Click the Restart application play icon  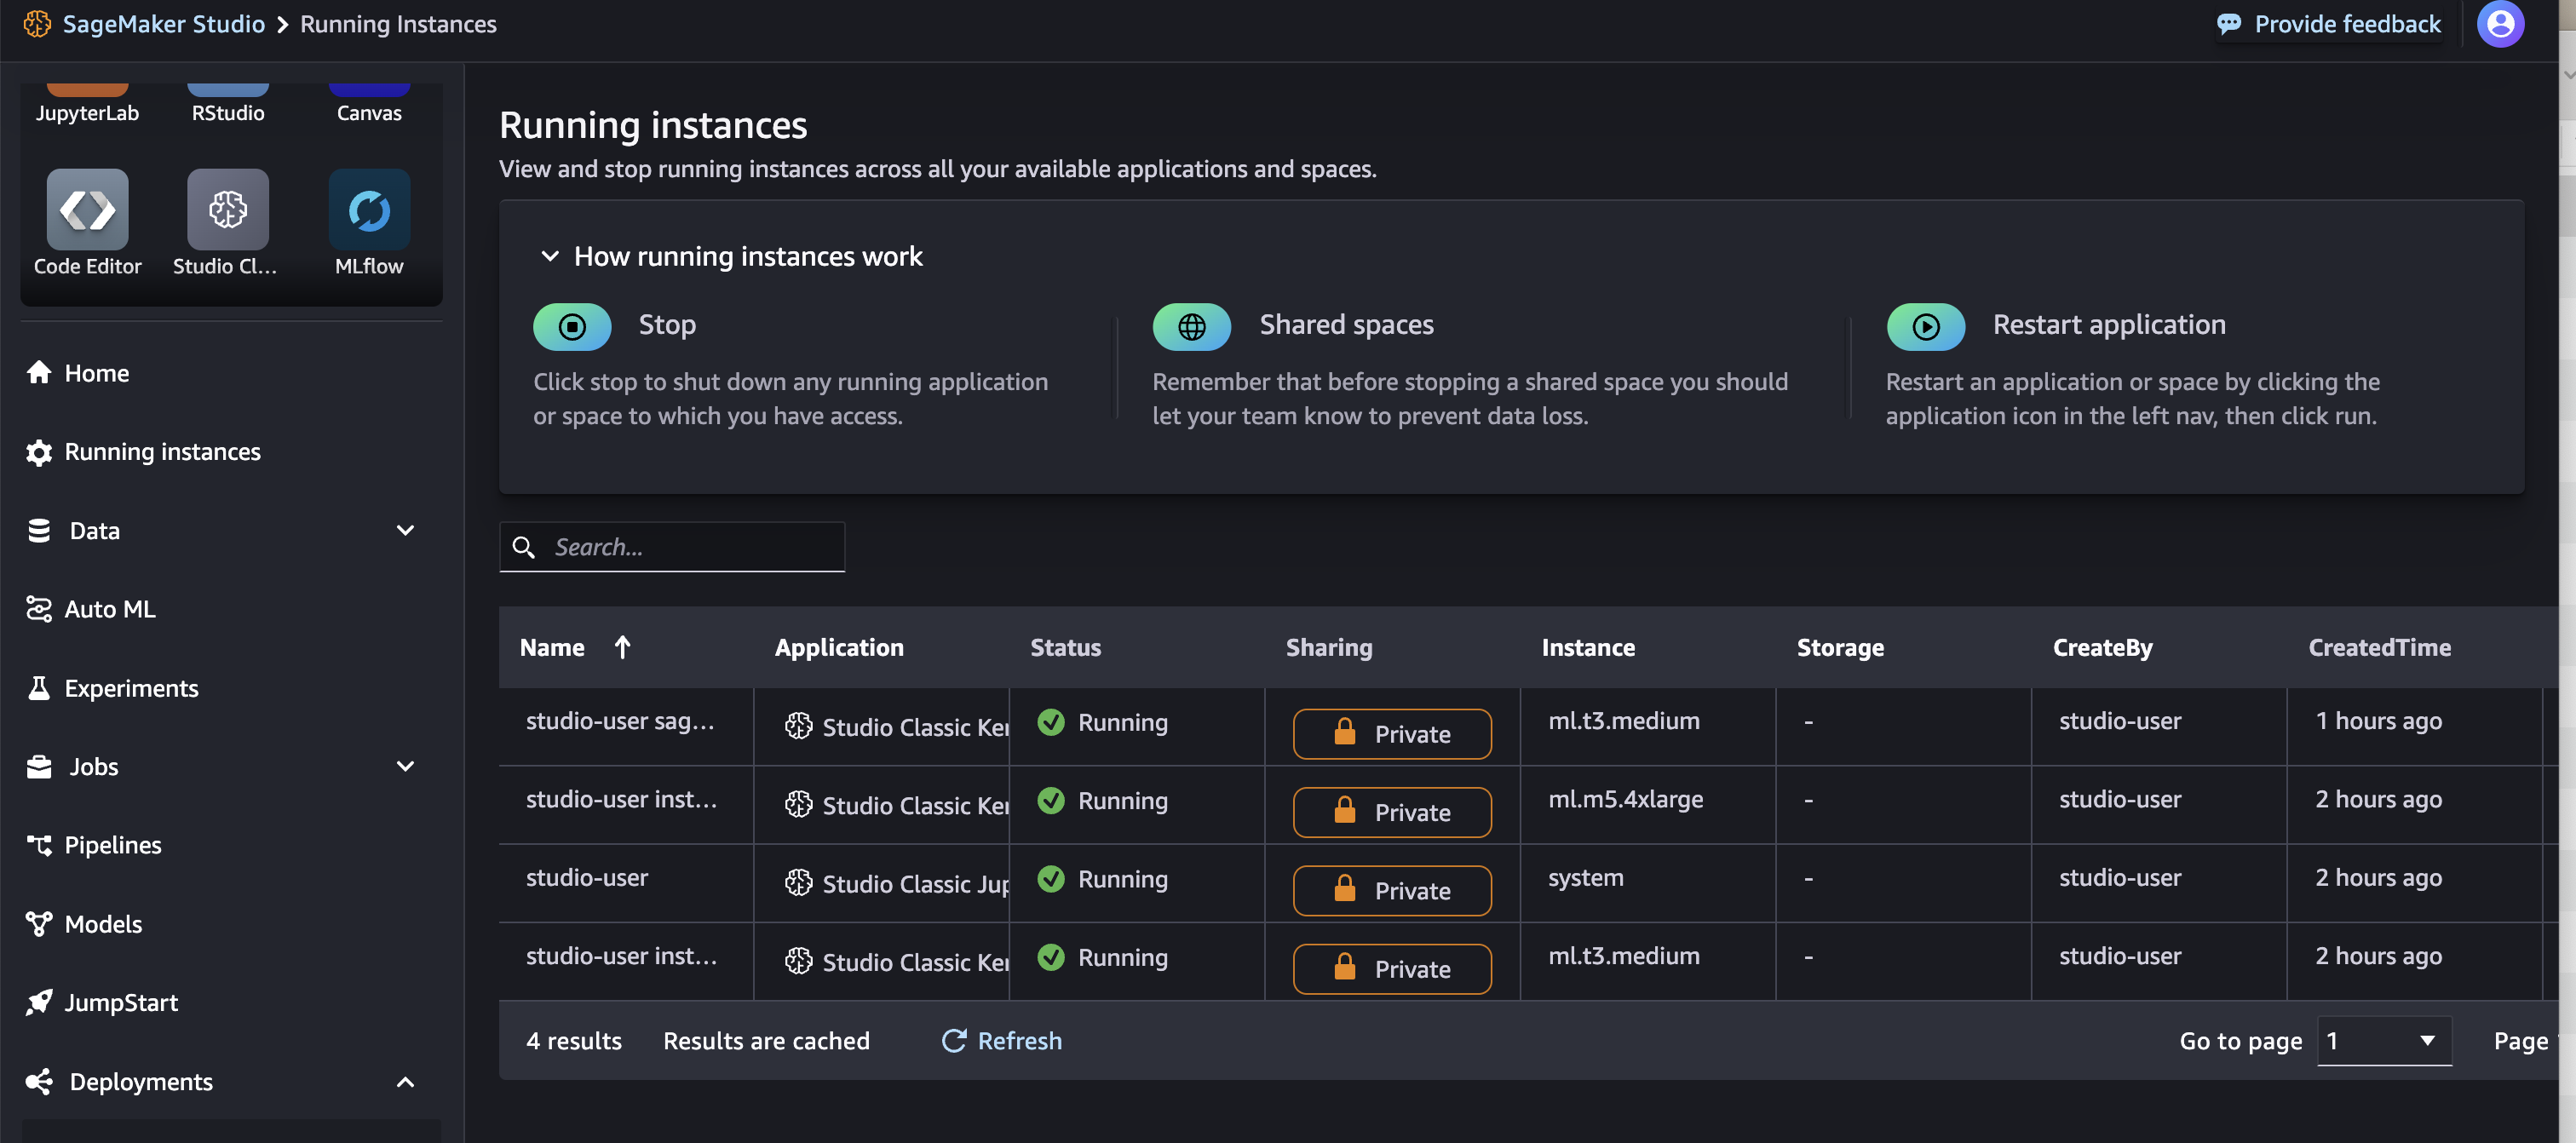[1925, 326]
